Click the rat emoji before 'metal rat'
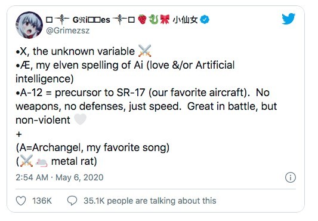 tap(41, 162)
